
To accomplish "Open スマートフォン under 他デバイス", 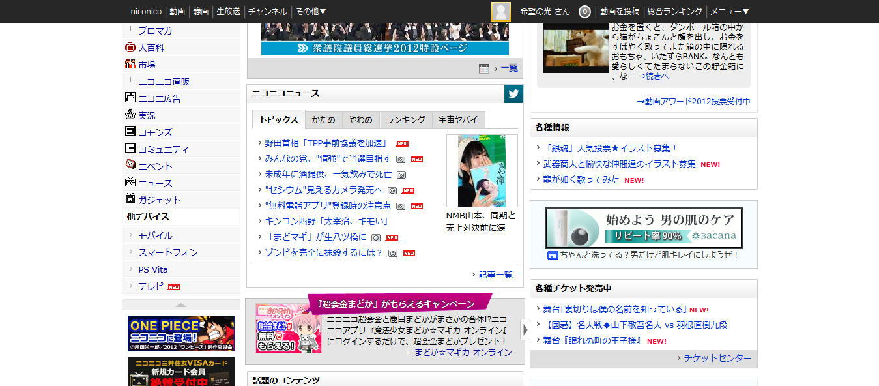I will tap(168, 252).
